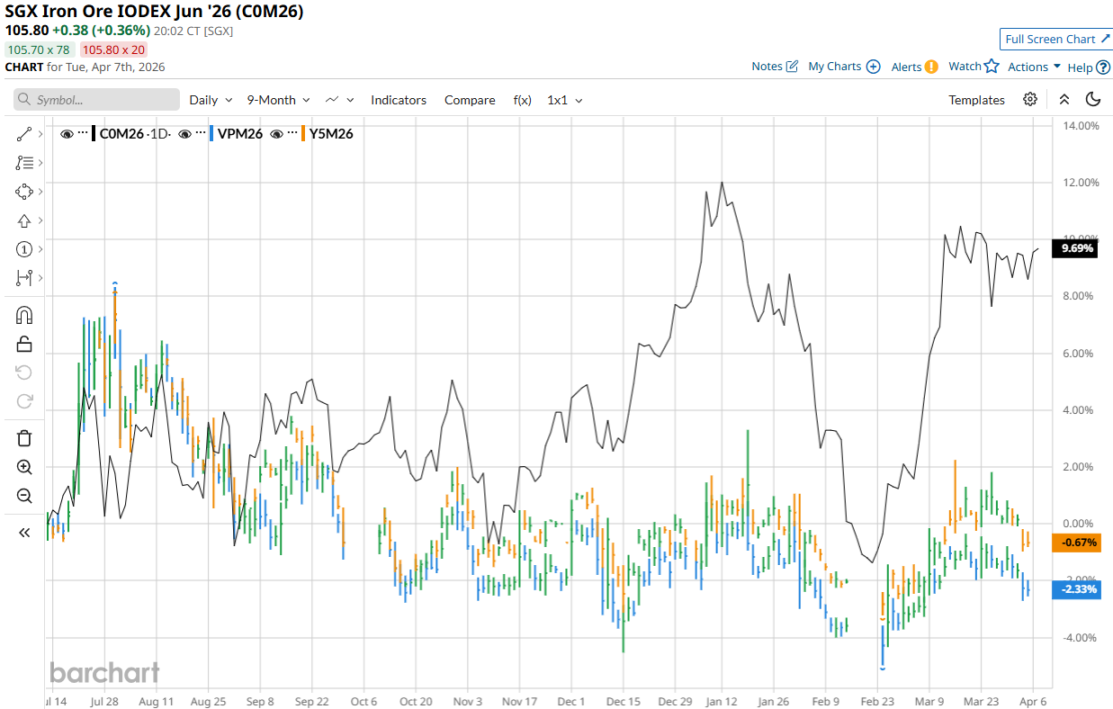Open chart settings gear icon
Image resolution: width=1113 pixels, height=709 pixels.
point(1030,100)
